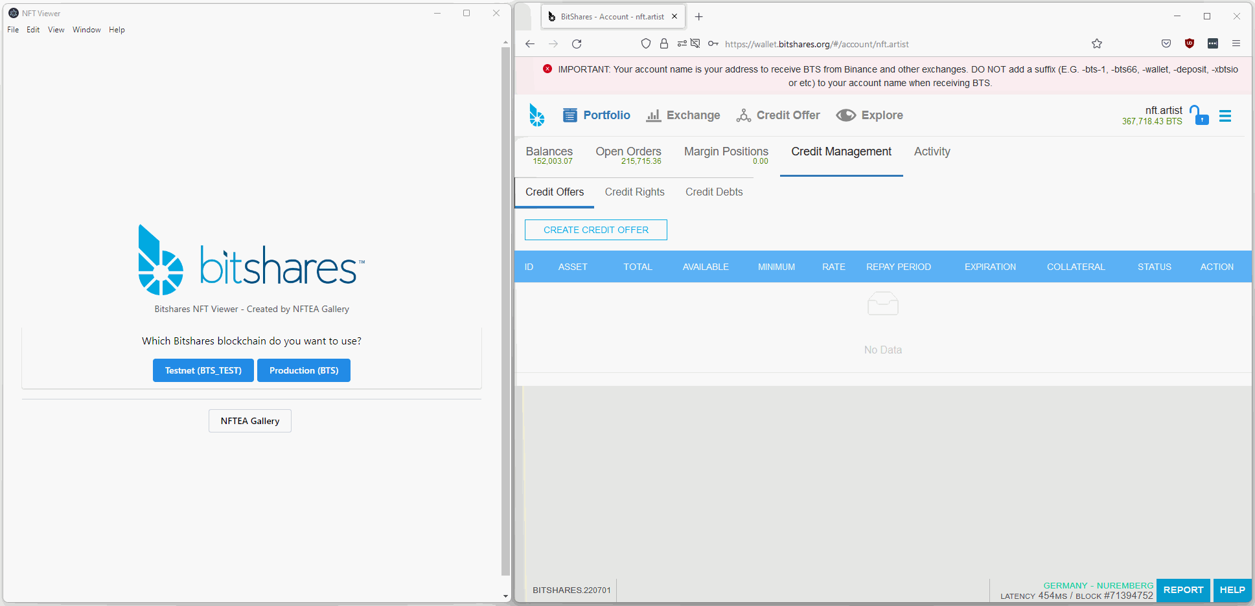
Task: Click the MINIMUM column header
Action: pyautogui.click(x=776, y=267)
